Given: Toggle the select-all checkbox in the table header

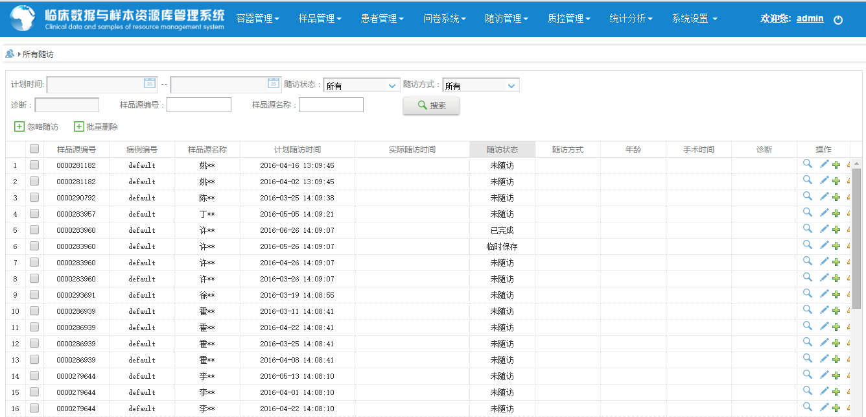Looking at the screenshot, I should [34, 149].
